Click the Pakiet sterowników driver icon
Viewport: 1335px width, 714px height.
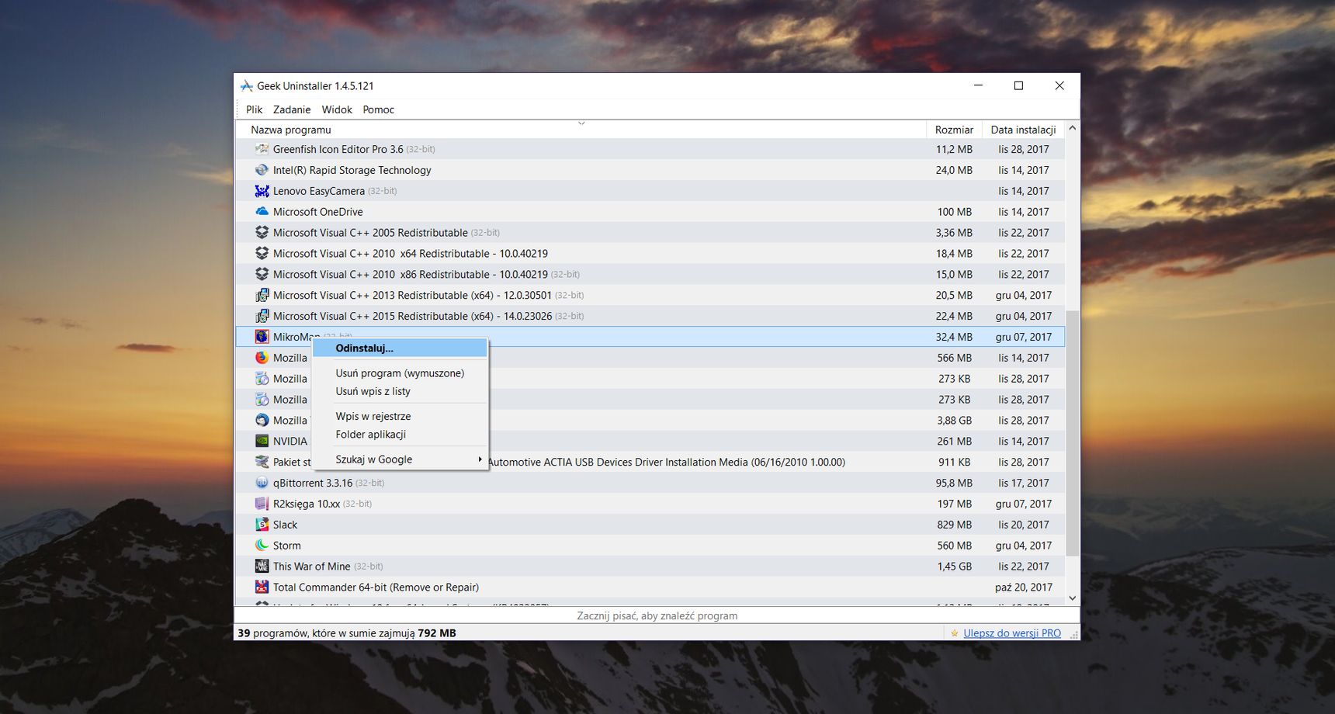262,463
